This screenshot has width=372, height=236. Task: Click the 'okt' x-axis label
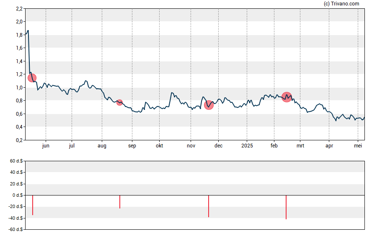click(x=160, y=146)
